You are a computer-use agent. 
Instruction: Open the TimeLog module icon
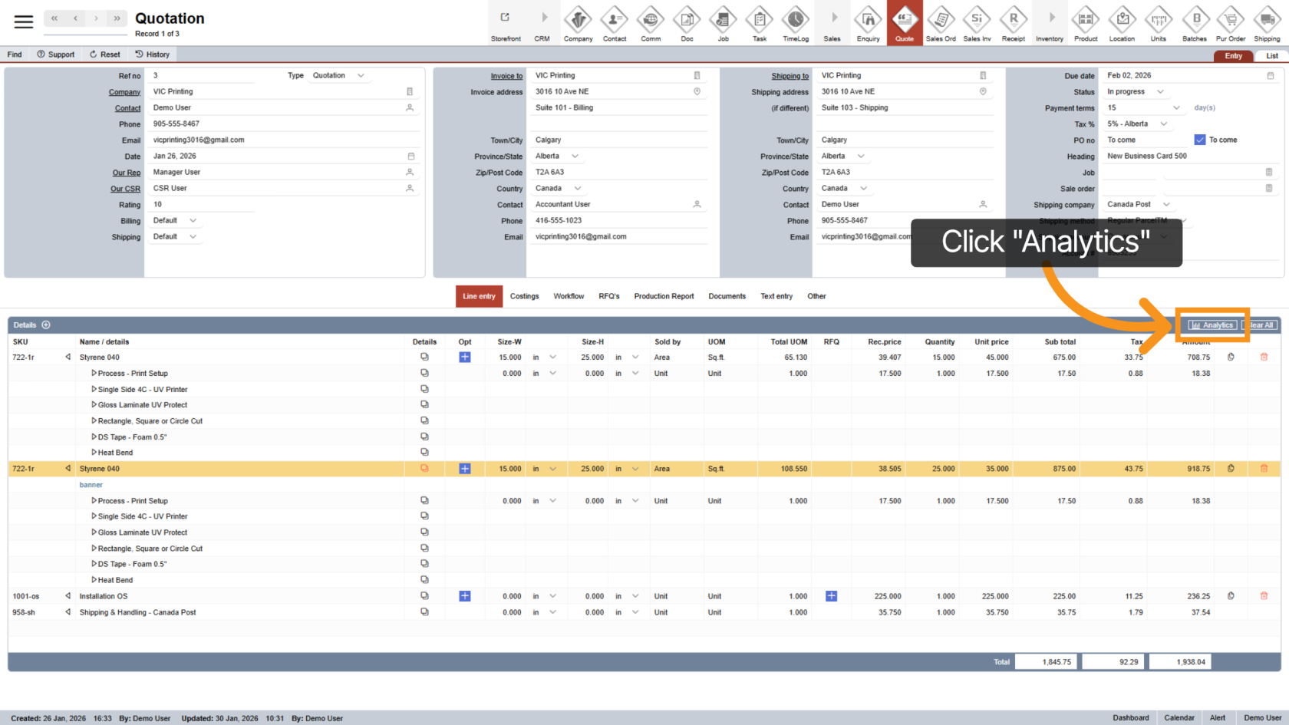click(795, 23)
